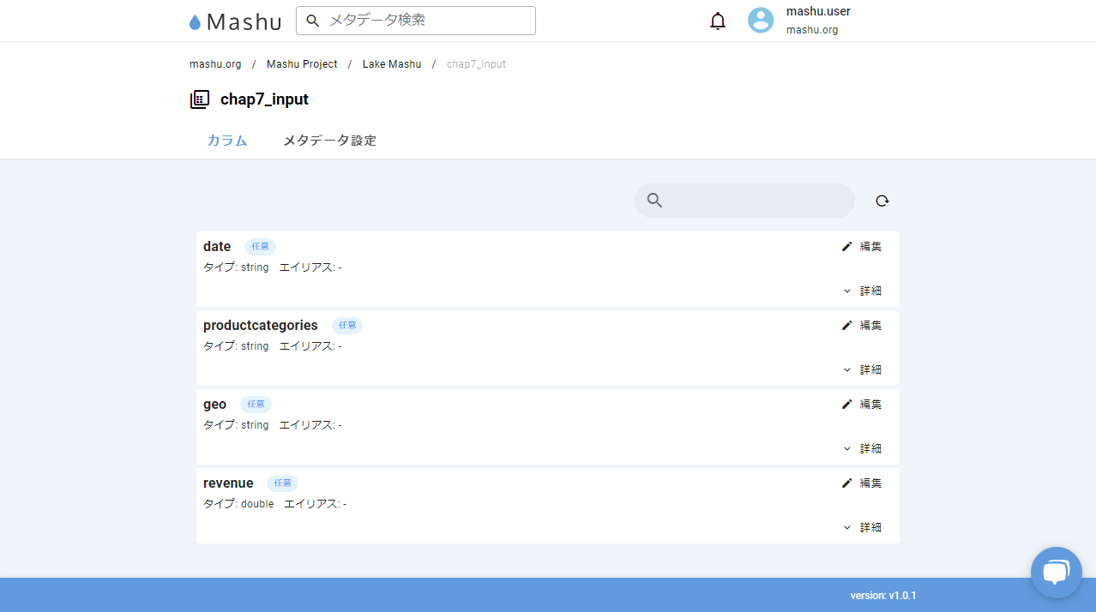Image resolution: width=1096 pixels, height=612 pixels.
Task: Click the Mashu logo in header
Action: click(236, 21)
